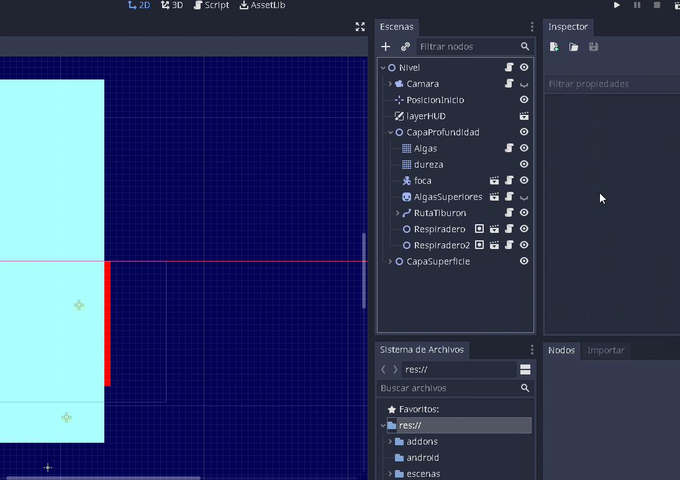The width and height of the screenshot is (680, 480).
Task: Open the Nodos dock tab
Action: (x=561, y=350)
